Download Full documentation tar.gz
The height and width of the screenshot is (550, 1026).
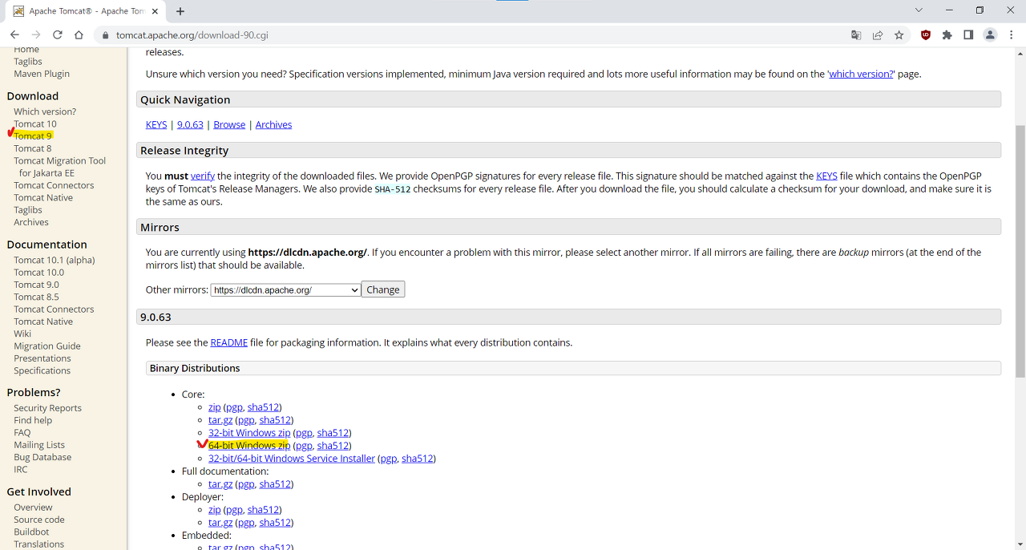pos(220,484)
